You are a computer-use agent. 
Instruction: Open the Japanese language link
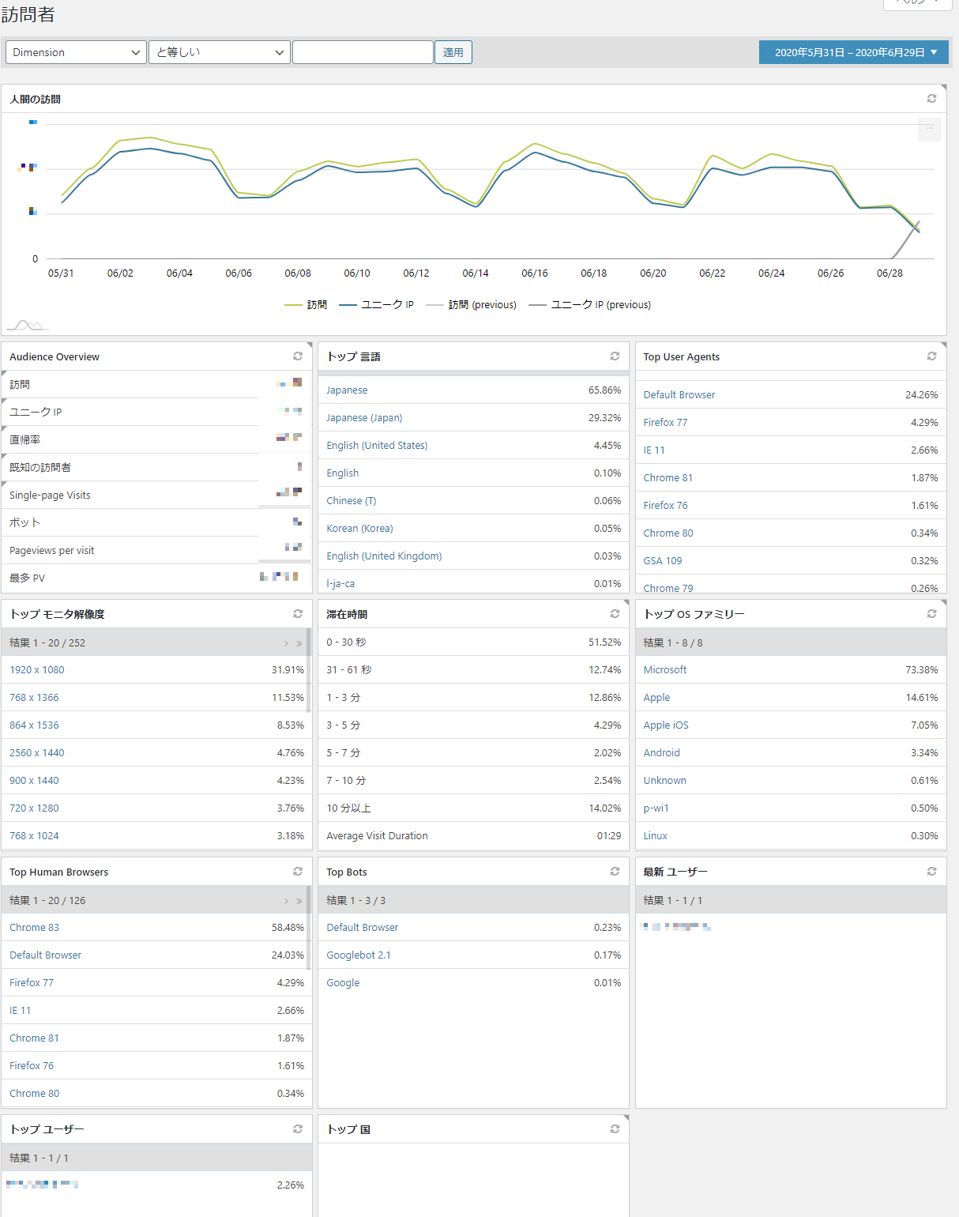(x=347, y=390)
